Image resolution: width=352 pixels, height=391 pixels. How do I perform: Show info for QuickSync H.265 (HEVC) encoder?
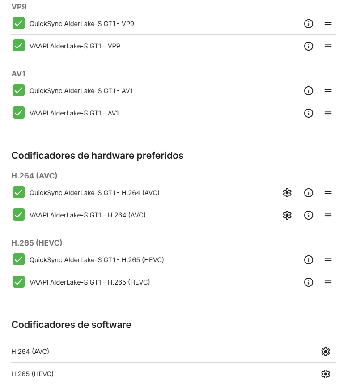(x=308, y=260)
